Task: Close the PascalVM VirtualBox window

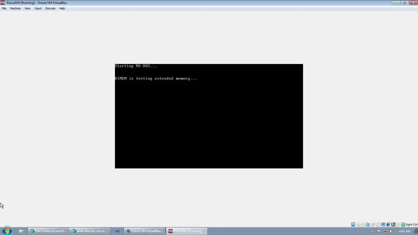Action: (413, 3)
